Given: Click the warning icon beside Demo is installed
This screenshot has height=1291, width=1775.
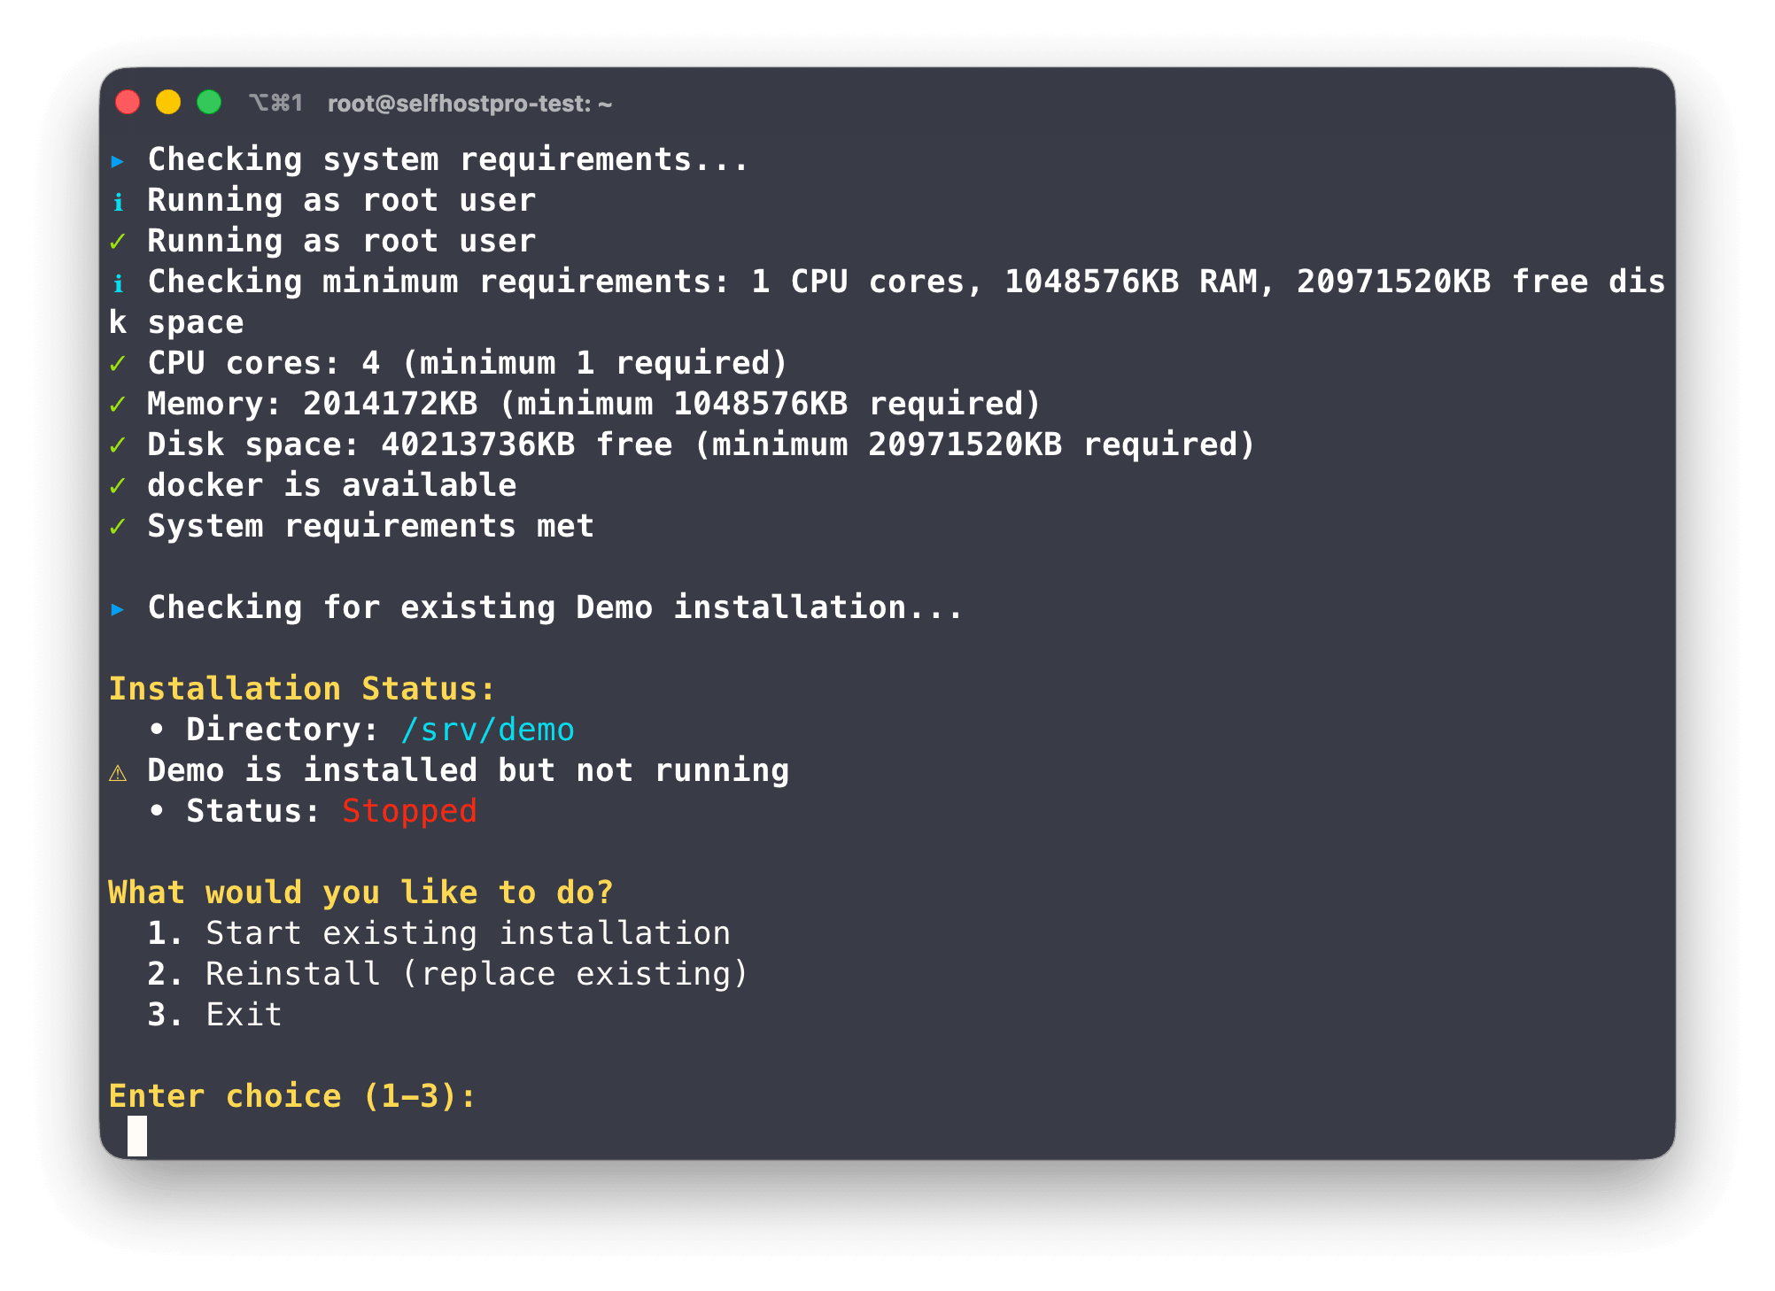Looking at the screenshot, I should (x=118, y=770).
